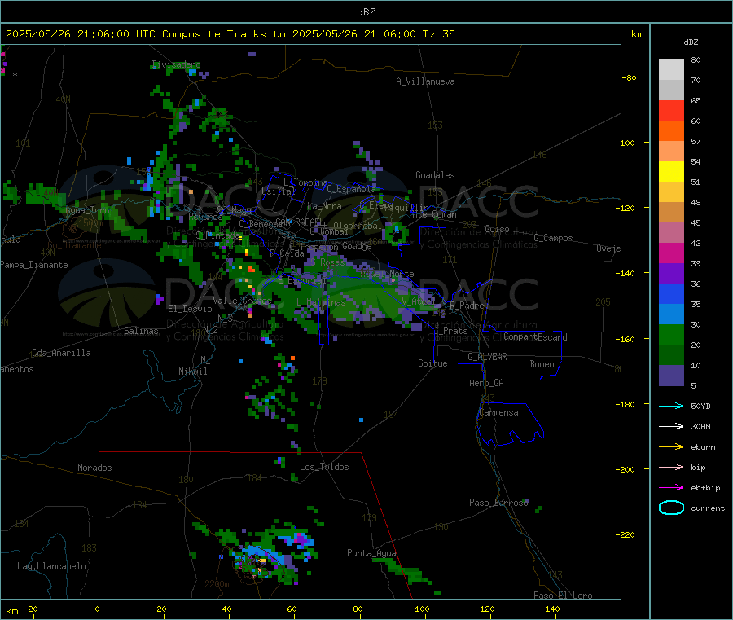Image resolution: width=733 pixels, height=620 pixels.
Task: Click the G_Campos map label
Action: 553,238
